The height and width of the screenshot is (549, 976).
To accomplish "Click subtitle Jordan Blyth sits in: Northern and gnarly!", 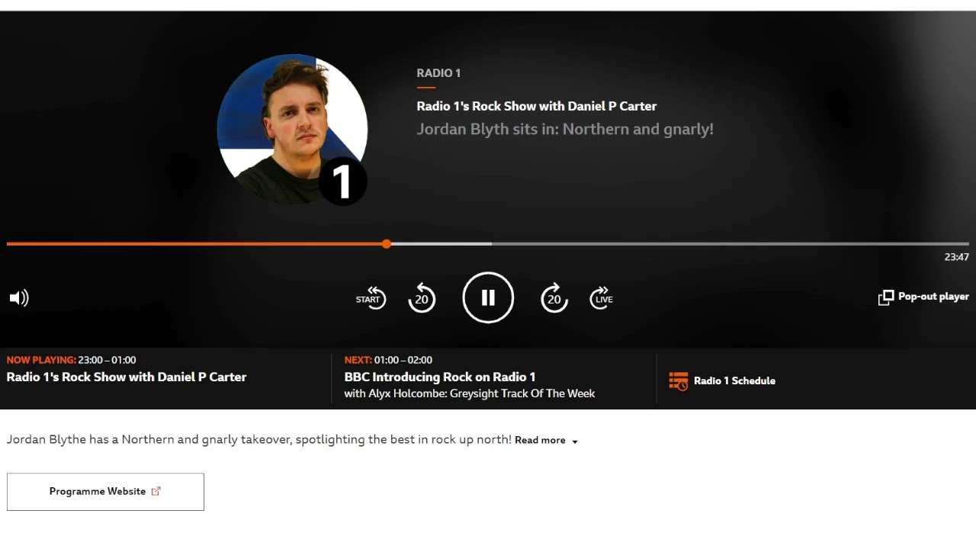I will (565, 129).
